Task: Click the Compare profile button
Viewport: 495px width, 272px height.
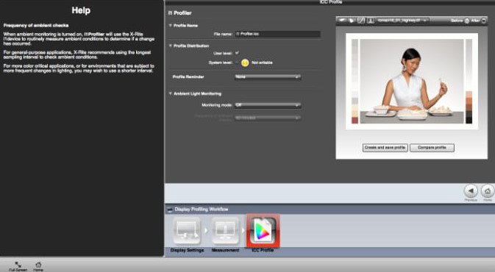Action: (x=432, y=148)
